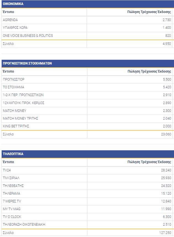Click the ΠΡΟΓΝΩΣΠΟΡ publication name
This screenshot has width=174, height=237.
point(14,79)
